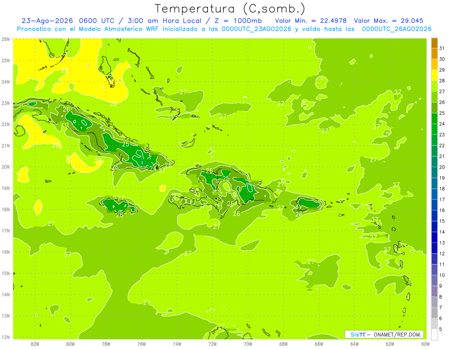This screenshot has height=349, width=452.
Task: Click the color bar label "10"
Action: click(442, 275)
